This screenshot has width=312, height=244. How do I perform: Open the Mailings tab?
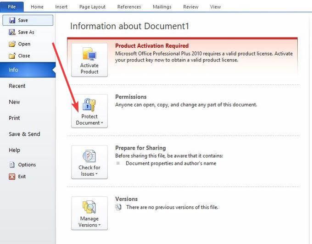[x=162, y=7]
